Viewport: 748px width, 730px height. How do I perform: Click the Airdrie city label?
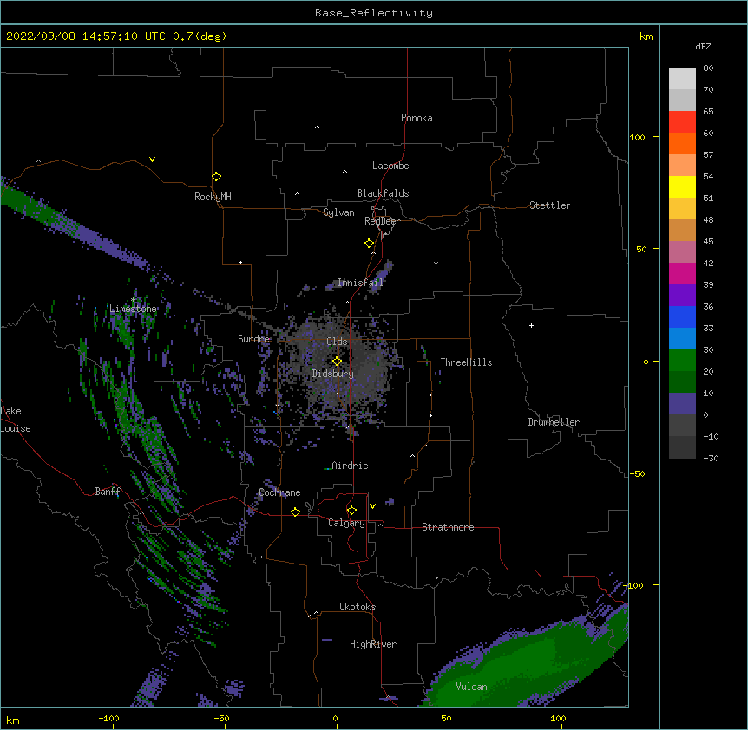[x=350, y=466]
